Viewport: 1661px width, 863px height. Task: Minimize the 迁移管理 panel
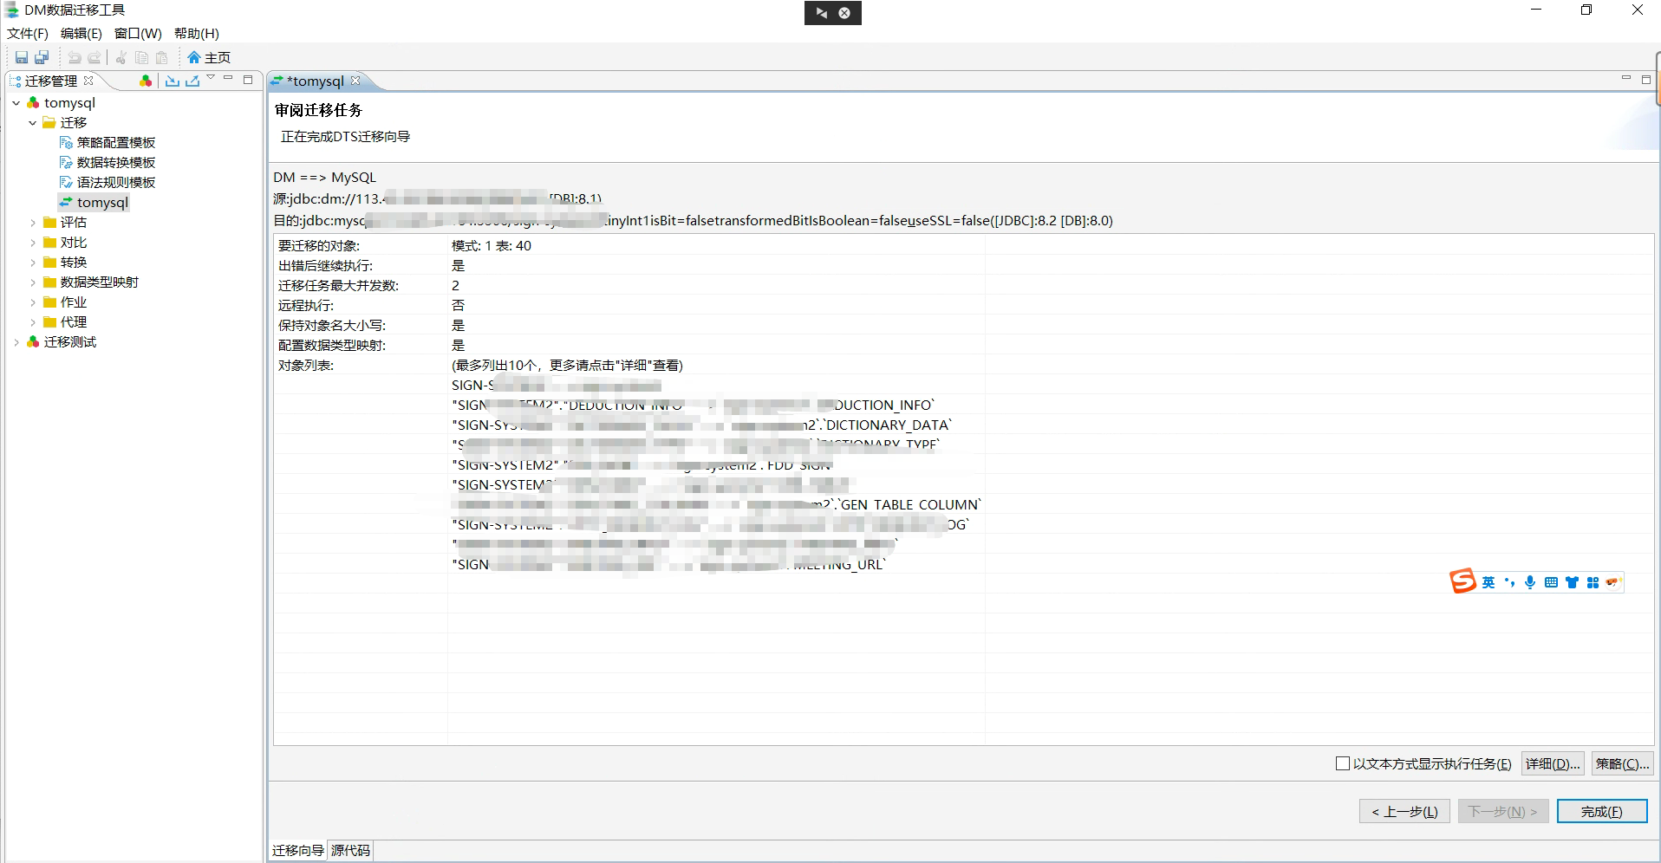(x=228, y=78)
